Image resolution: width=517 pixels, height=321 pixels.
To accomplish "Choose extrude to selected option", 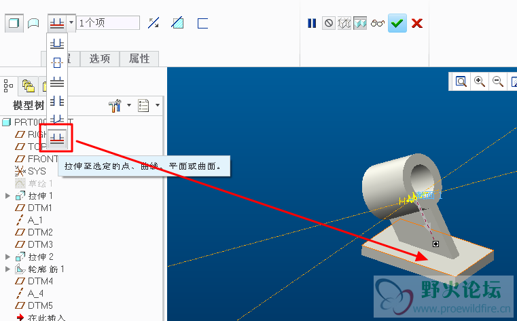I will coord(57,138).
